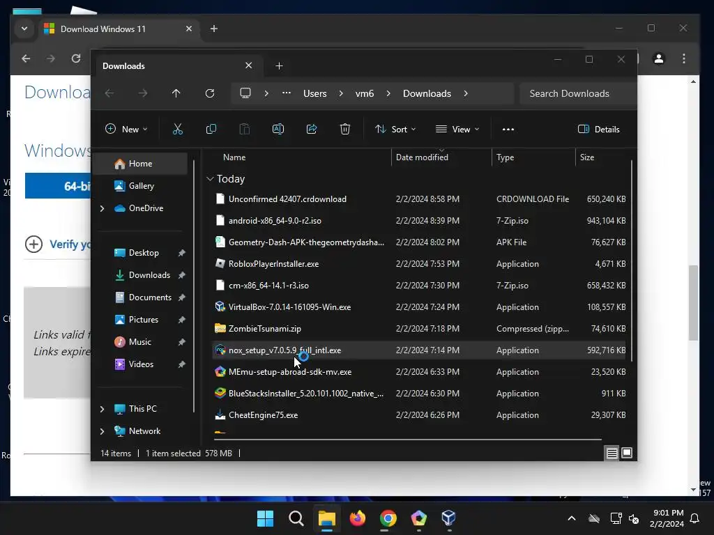
Task: Select Gallery in navigation pane
Action: coord(141,186)
